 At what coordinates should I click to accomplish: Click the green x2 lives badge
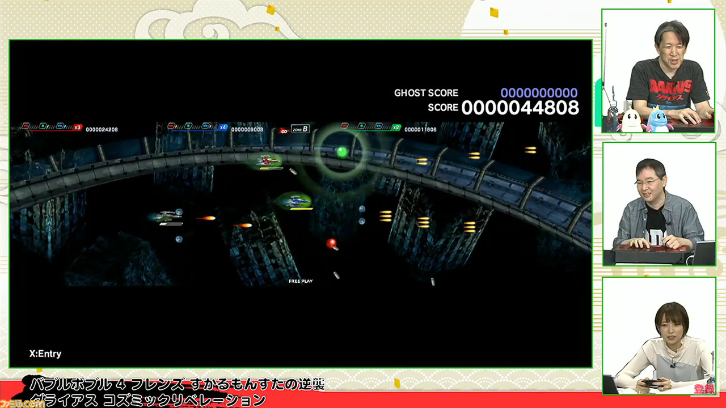[x=396, y=128]
